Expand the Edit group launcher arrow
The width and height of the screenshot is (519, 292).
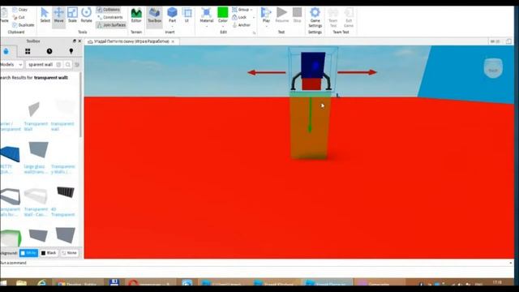(x=254, y=32)
